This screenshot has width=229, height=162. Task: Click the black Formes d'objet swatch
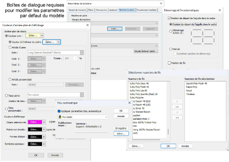pyautogui.click(x=35, y=137)
